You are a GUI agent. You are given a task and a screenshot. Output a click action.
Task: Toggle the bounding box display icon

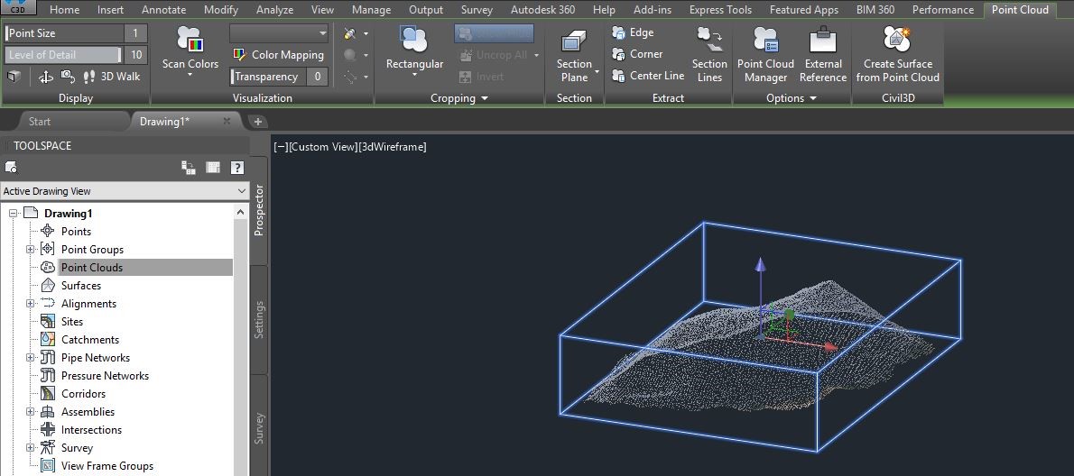coord(14,77)
